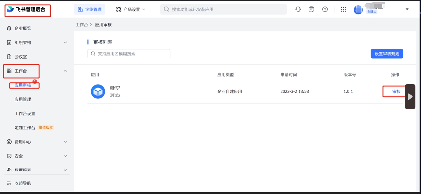Click the 设置审核规则 button
421x194 pixels.
[x=387, y=54]
